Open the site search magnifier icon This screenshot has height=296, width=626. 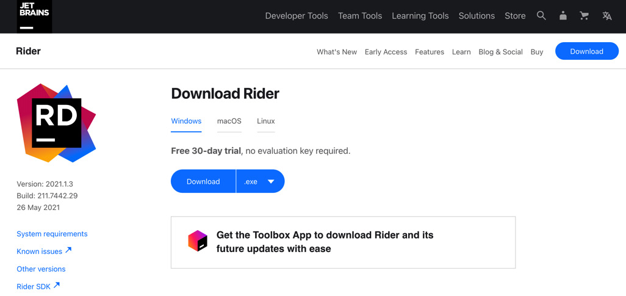click(541, 16)
